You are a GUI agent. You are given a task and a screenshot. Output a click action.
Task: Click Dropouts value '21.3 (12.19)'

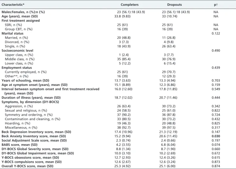click(x=168, y=132)
